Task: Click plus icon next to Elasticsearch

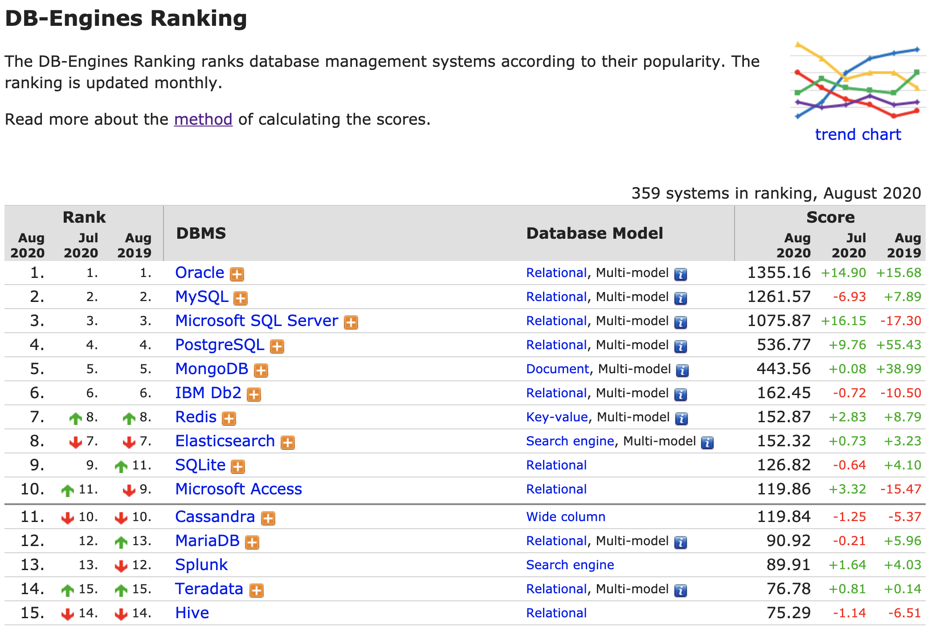Action: click(288, 442)
